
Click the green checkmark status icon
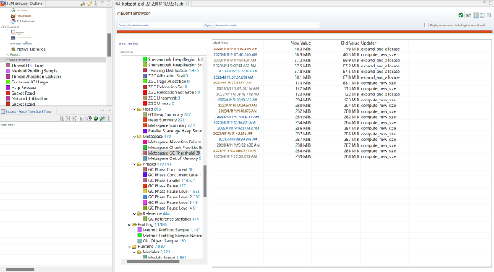461,15
